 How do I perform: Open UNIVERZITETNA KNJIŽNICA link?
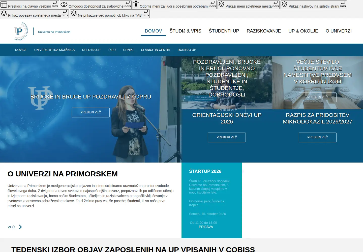pos(54,50)
